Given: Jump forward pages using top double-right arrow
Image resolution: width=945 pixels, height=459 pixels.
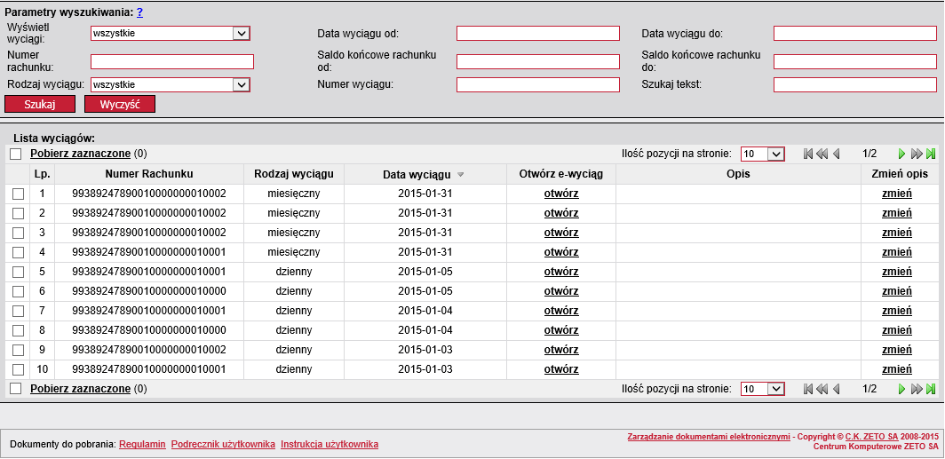Looking at the screenshot, I should pos(917,154).
